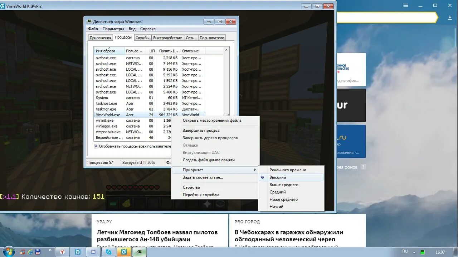The height and width of the screenshot is (257, 458).
Task: Sort by Память column header
Action: click(169, 51)
